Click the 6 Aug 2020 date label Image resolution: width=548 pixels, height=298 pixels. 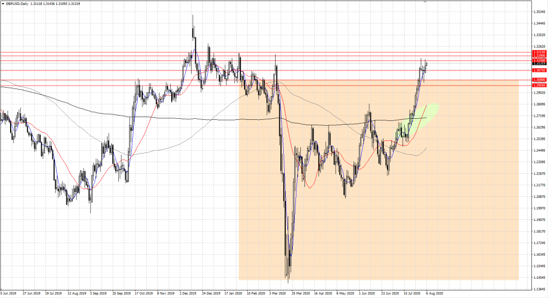435,293
